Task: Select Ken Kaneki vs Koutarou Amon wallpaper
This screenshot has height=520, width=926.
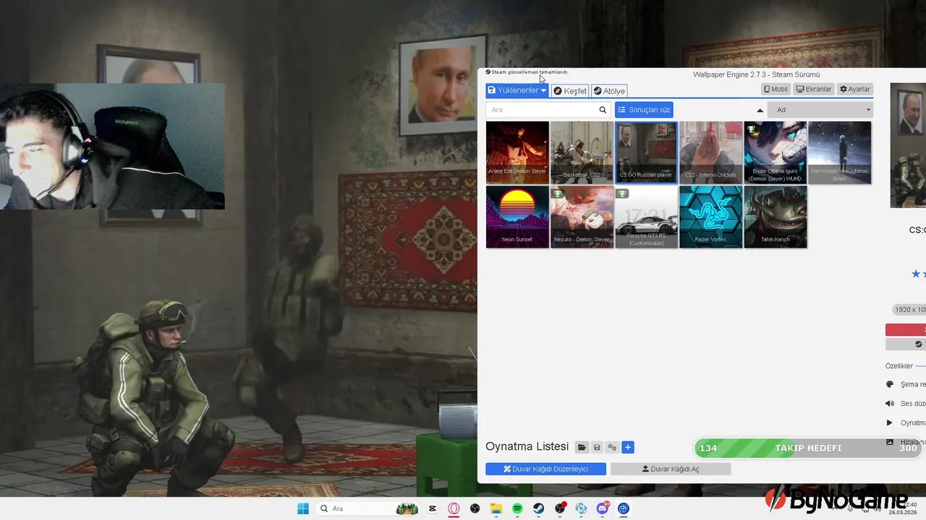Action: (840, 152)
